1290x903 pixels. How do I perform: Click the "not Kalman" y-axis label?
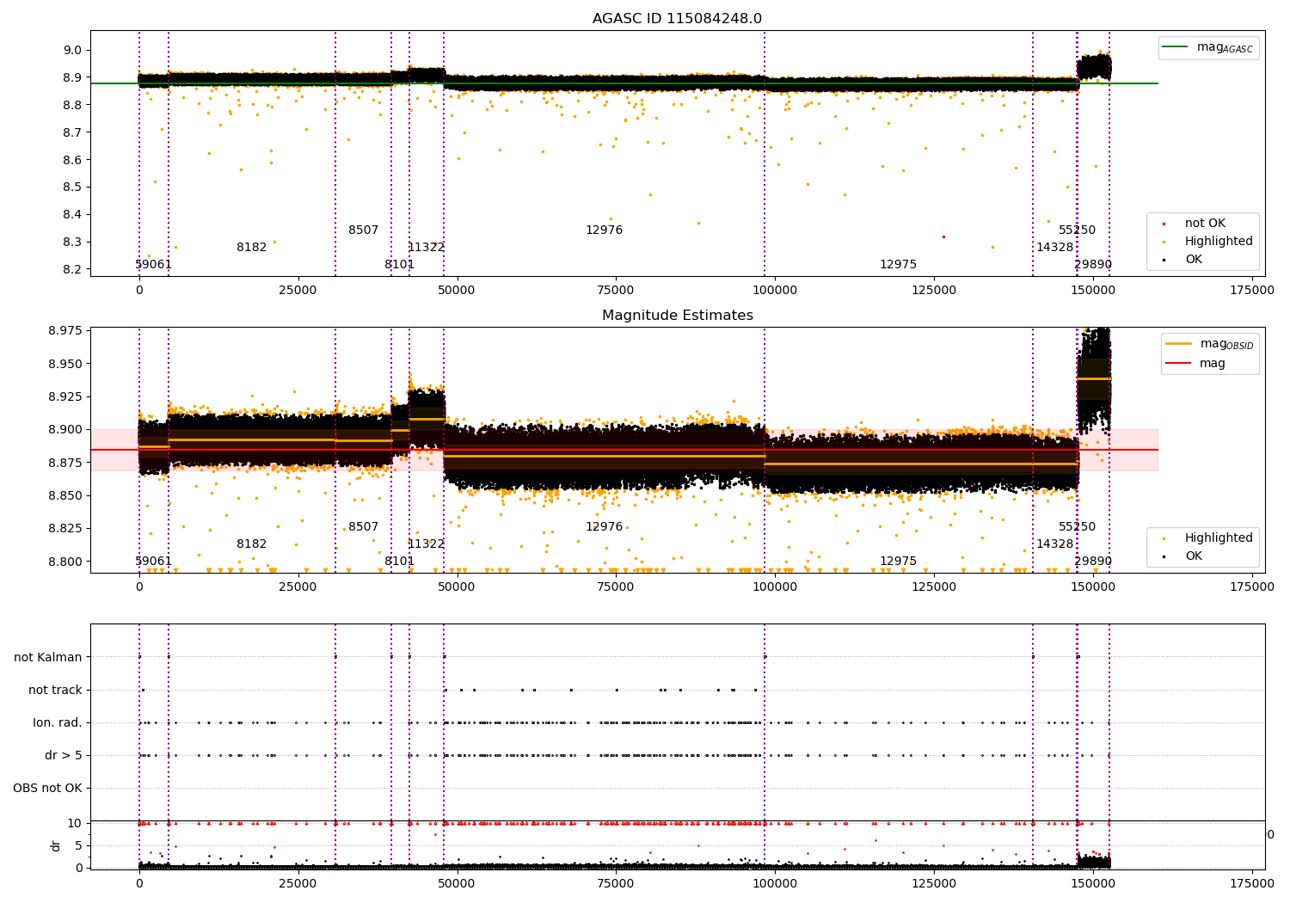click(48, 657)
